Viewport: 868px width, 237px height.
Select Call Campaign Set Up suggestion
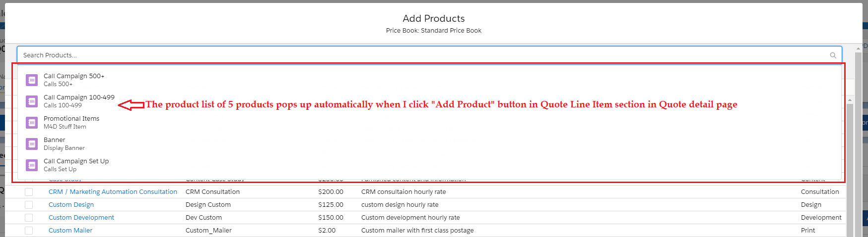(76, 161)
